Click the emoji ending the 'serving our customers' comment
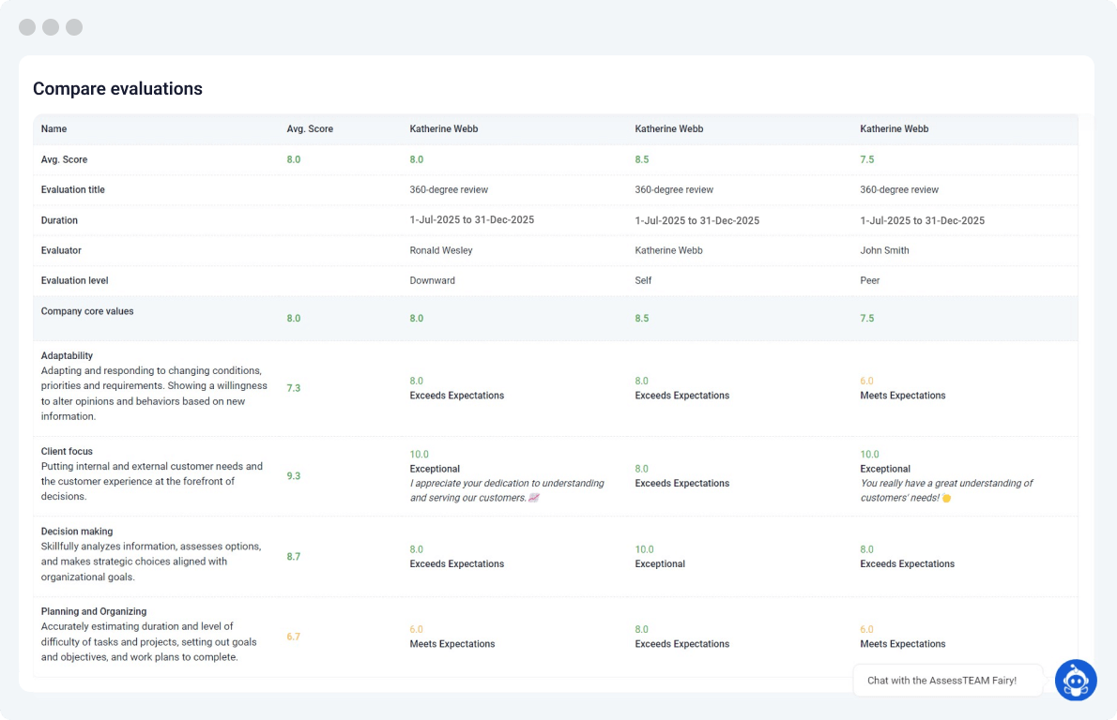Screen dimensions: 1117x720 click(534, 498)
